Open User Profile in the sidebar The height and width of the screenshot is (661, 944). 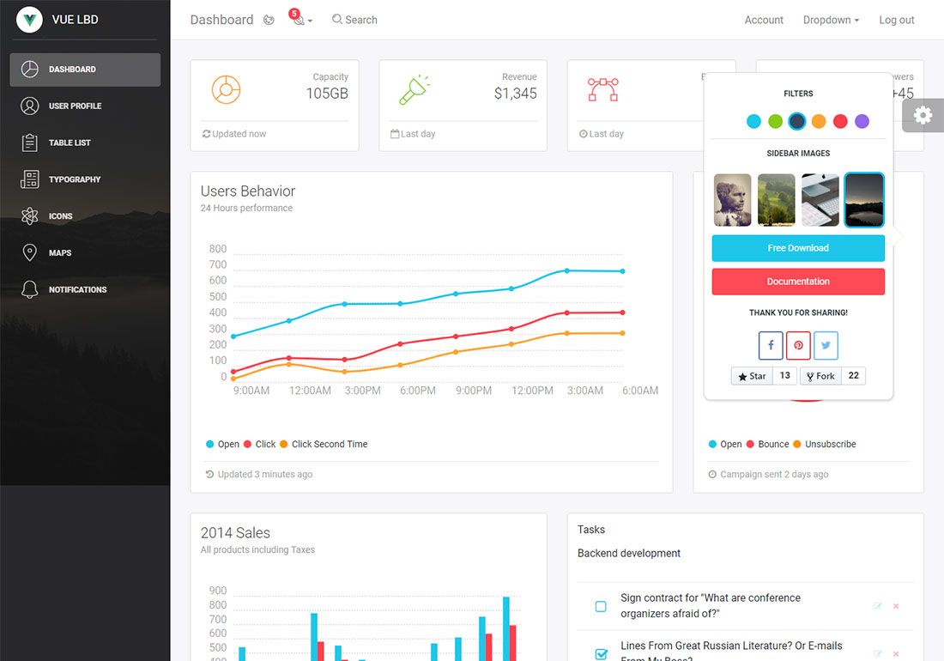click(75, 106)
